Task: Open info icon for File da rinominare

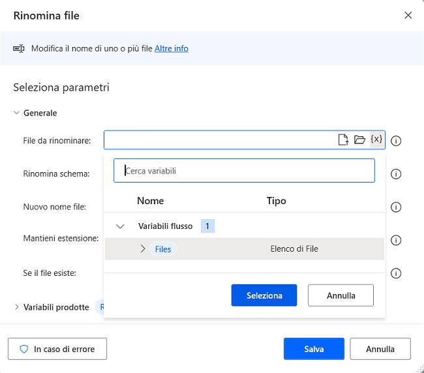Action: pyautogui.click(x=396, y=141)
